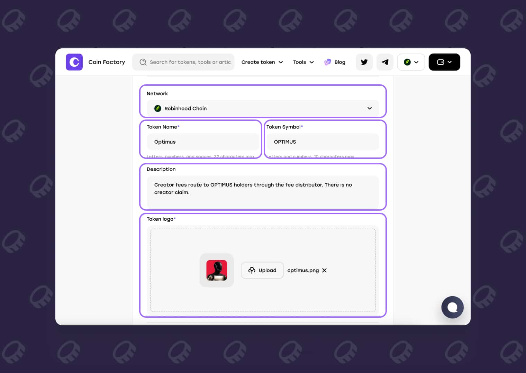Click the Optimus robot logo thumbnail

click(217, 270)
